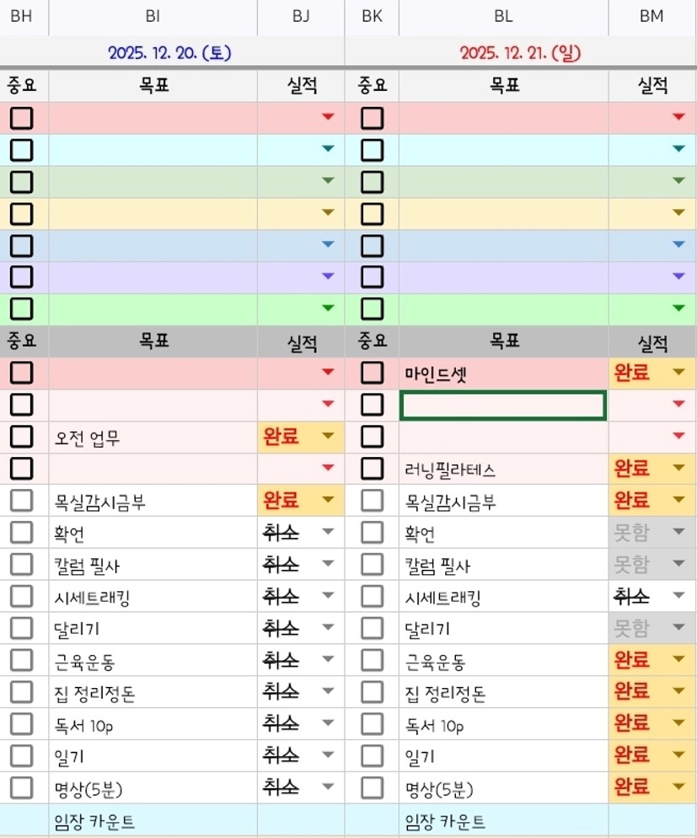Screen dimensions: 697x838
Task: Open 달리기 못함 dropdown for December 21
Action: click(678, 628)
